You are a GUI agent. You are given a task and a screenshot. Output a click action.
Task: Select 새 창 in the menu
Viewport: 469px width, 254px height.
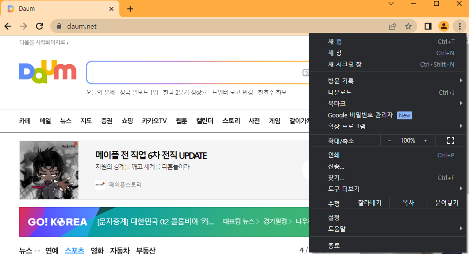pos(388,53)
